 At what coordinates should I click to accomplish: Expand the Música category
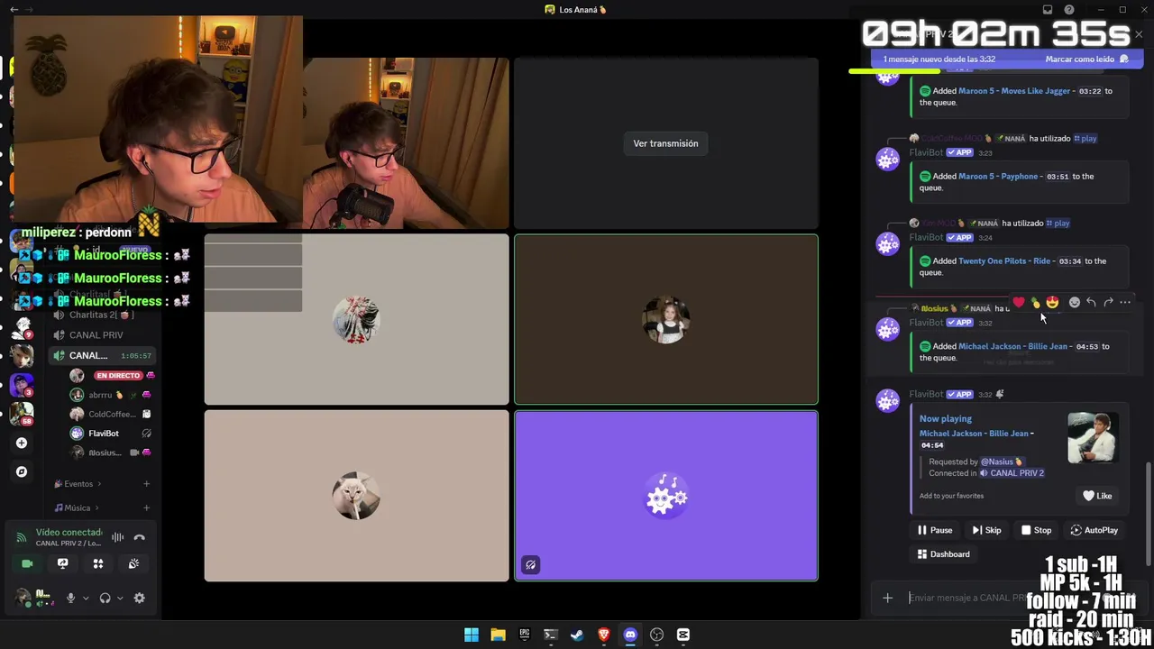point(77,507)
